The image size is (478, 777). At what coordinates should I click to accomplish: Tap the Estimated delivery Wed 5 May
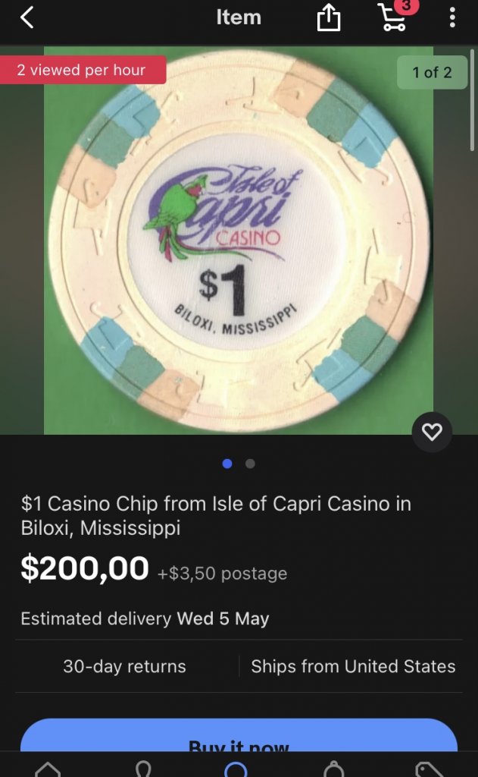tap(145, 618)
